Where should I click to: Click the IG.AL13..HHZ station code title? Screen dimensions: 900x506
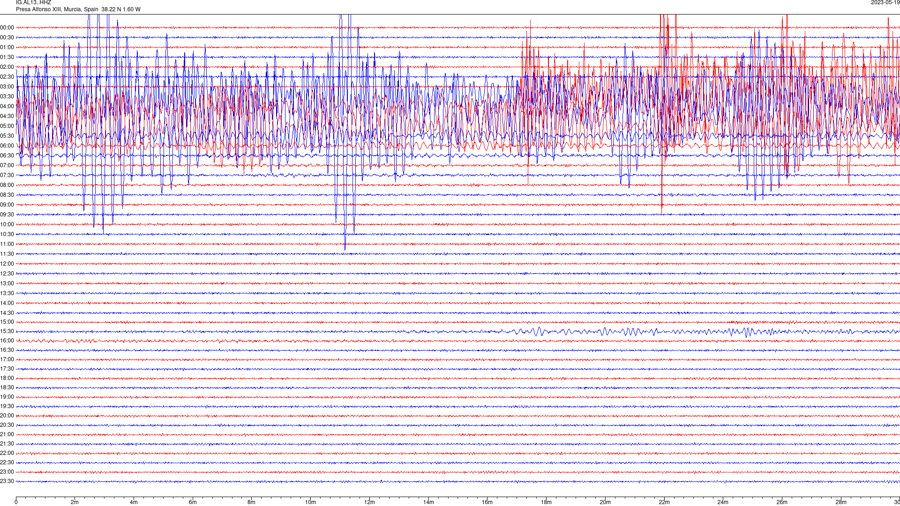[x=33, y=2]
